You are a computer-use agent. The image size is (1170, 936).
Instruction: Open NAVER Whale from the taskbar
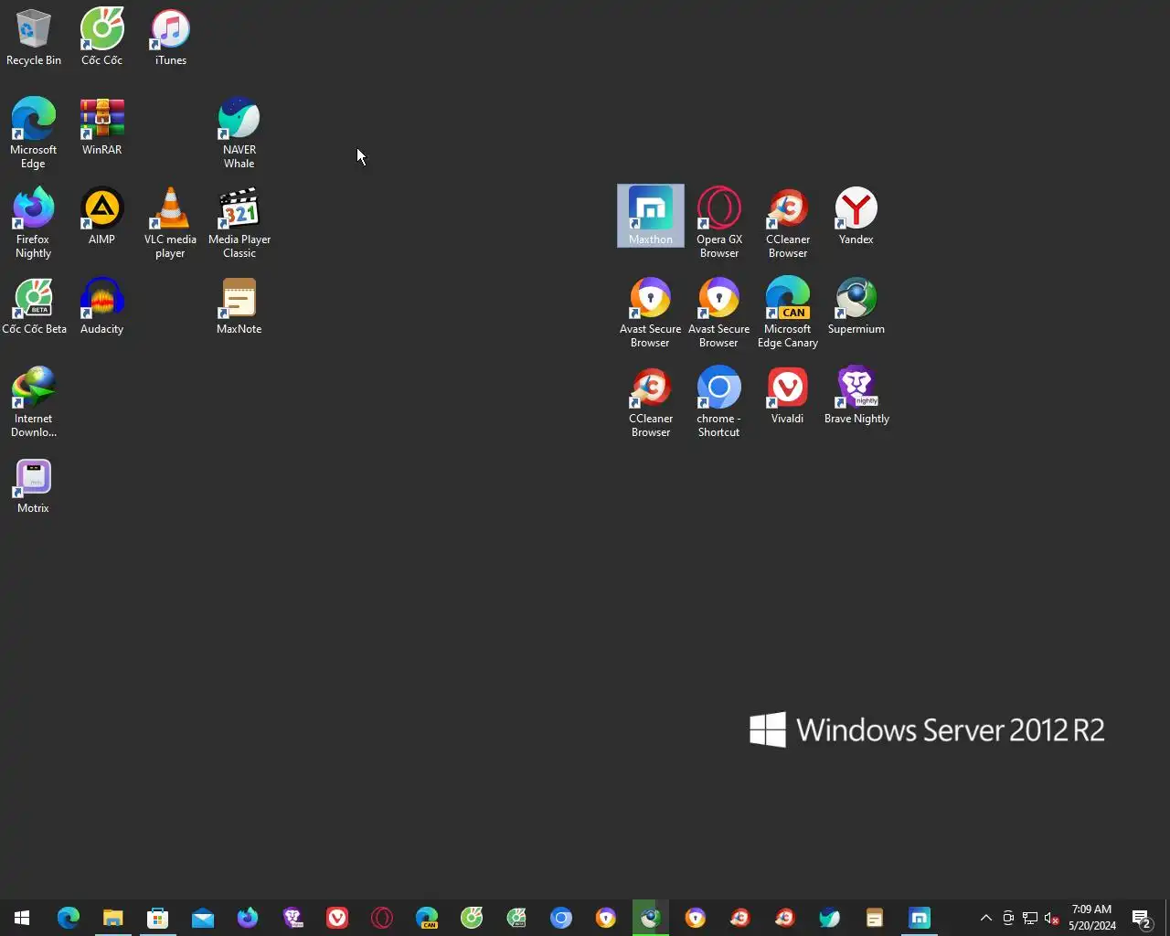tap(830, 918)
